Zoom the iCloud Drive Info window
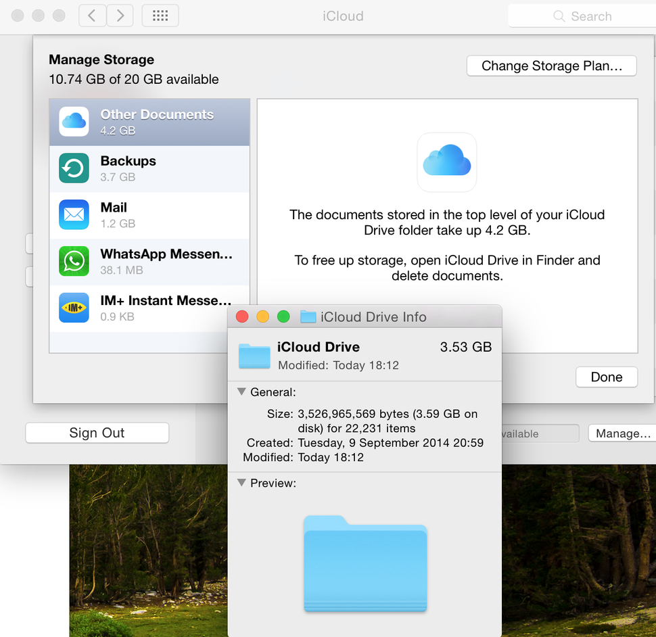This screenshot has width=656, height=637. (x=283, y=316)
